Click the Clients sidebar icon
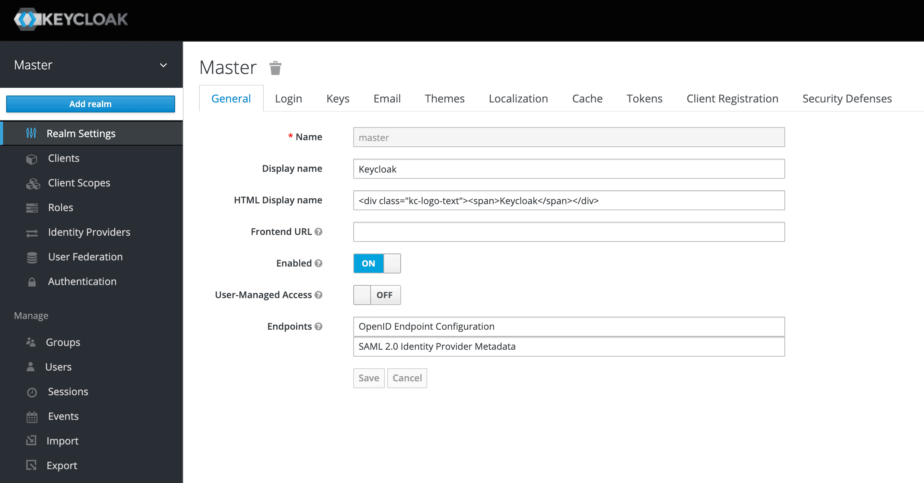 tap(32, 158)
